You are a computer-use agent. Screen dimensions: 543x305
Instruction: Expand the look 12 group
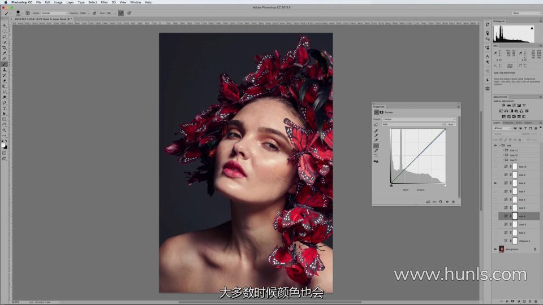coord(503,155)
